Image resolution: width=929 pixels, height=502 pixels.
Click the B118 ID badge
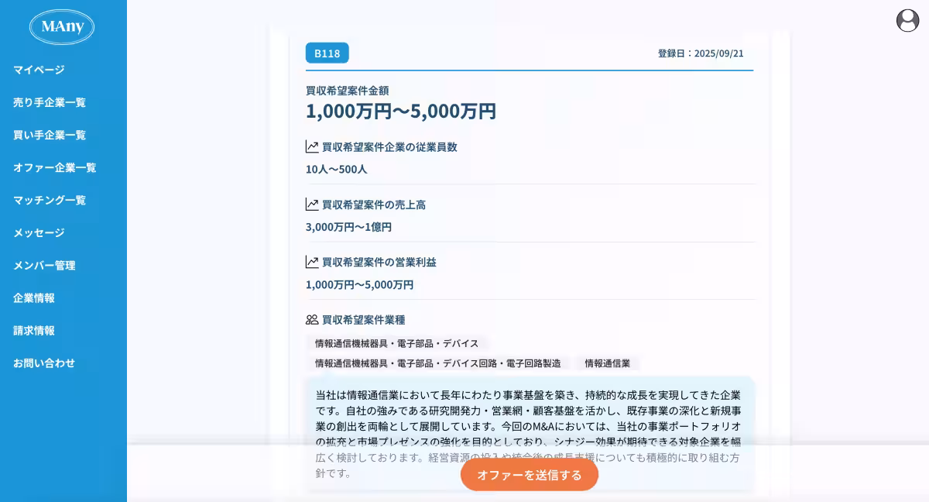tap(327, 53)
